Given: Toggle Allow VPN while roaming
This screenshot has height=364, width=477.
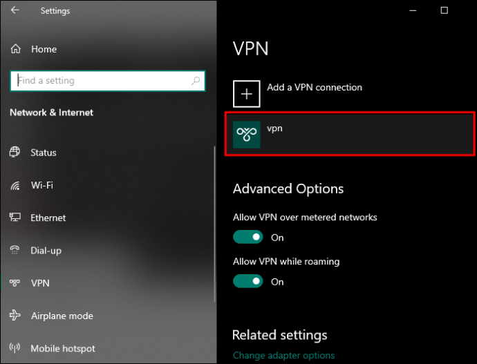Looking at the screenshot, I should [x=248, y=281].
